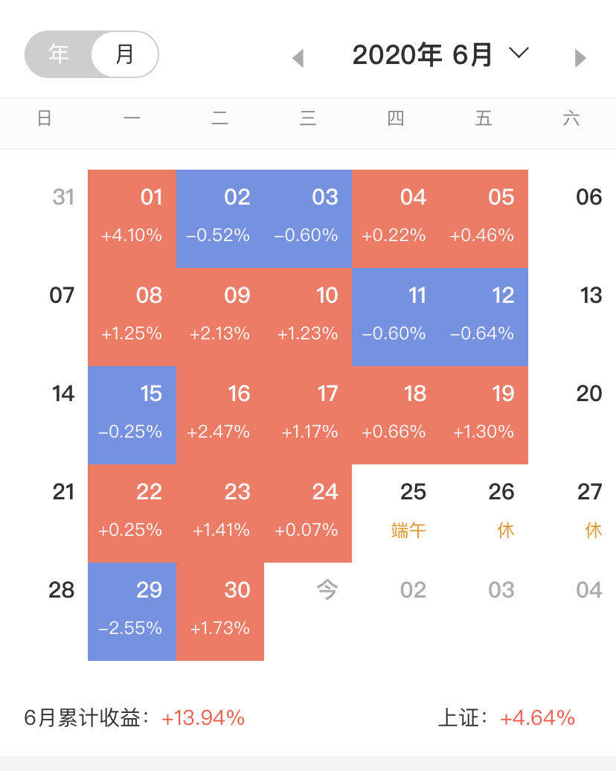Switch view to 年 (year)
616x771 pixels.
point(59,54)
